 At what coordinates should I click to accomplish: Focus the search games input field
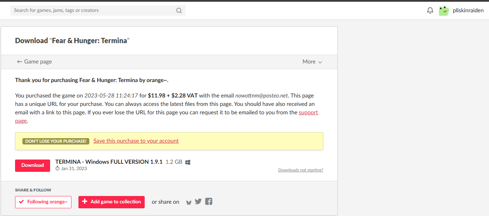[x=98, y=11]
